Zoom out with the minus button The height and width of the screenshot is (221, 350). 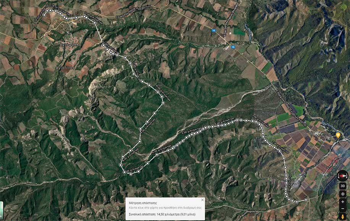tap(343, 209)
